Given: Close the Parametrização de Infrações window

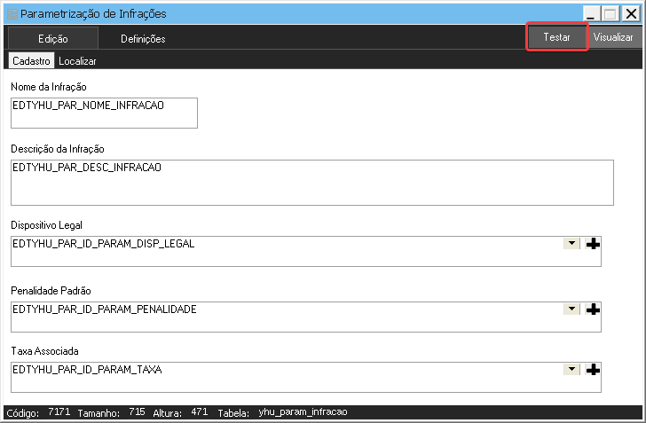Looking at the screenshot, I should click(630, 14).
